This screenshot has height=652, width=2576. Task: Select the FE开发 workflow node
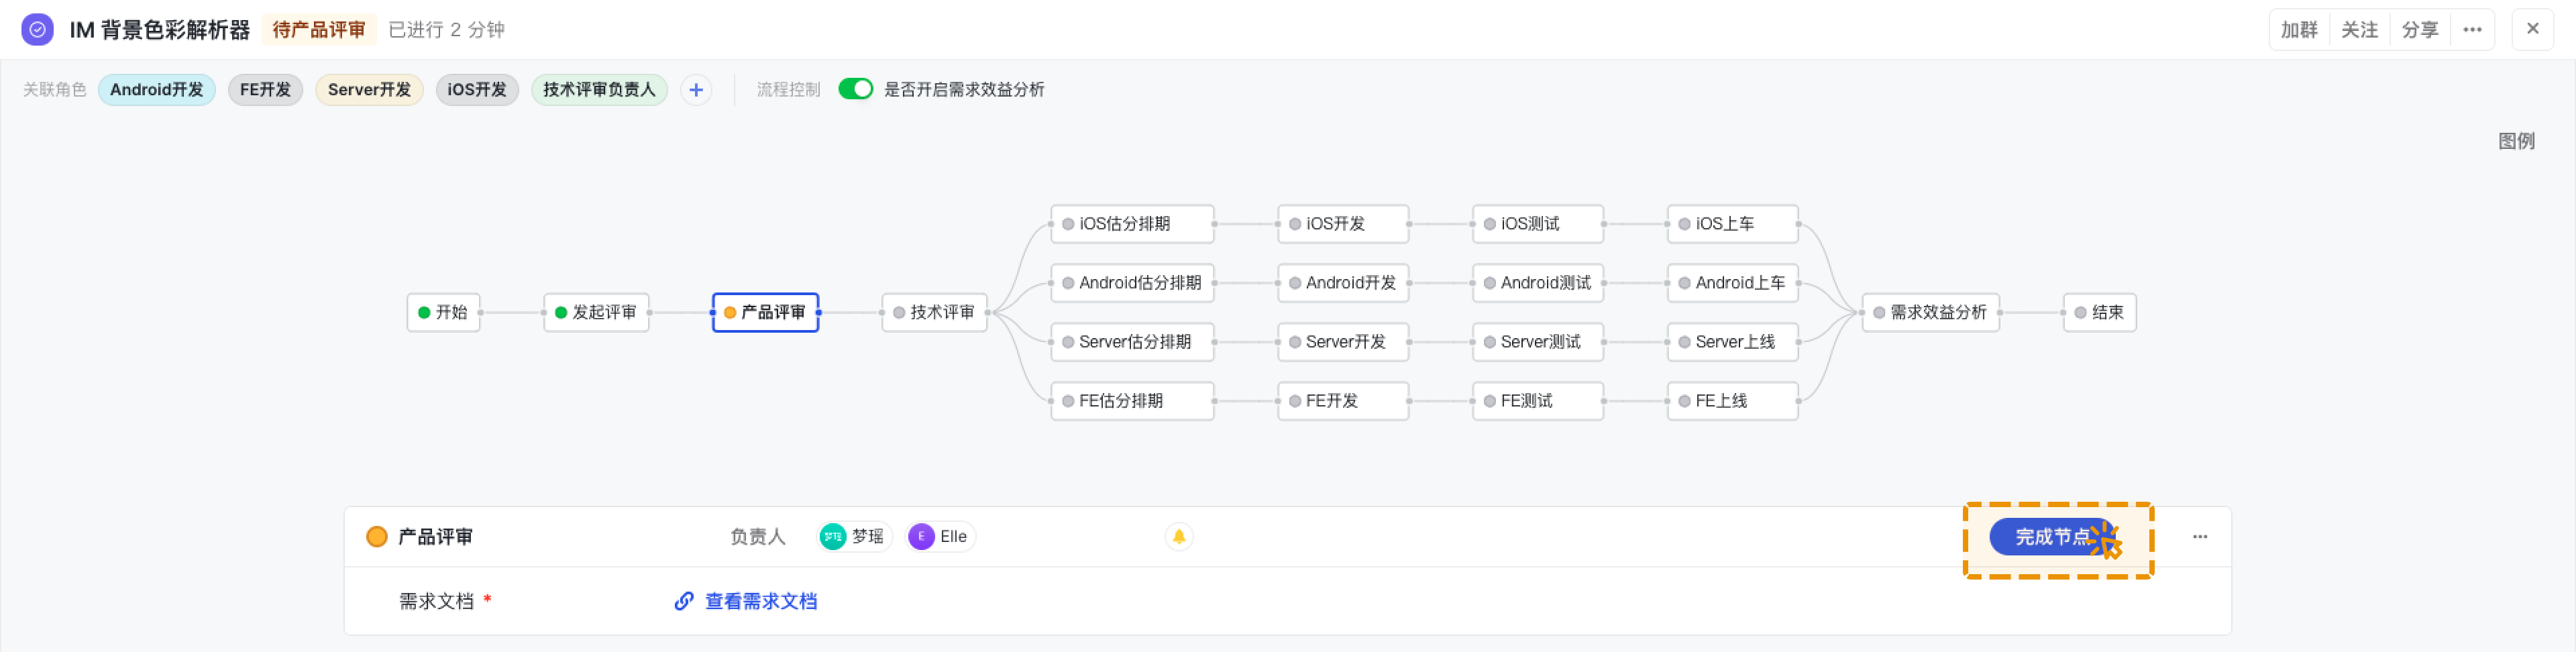tap(1344, 401)
